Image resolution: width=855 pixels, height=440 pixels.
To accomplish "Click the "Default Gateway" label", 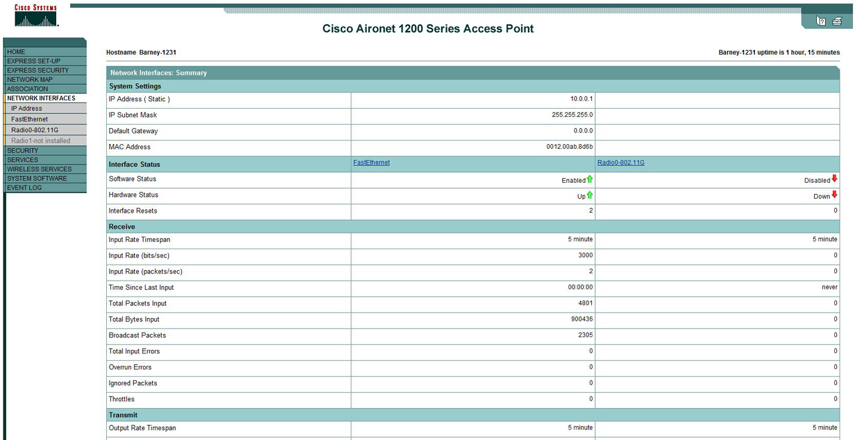I will click(134, 131).
